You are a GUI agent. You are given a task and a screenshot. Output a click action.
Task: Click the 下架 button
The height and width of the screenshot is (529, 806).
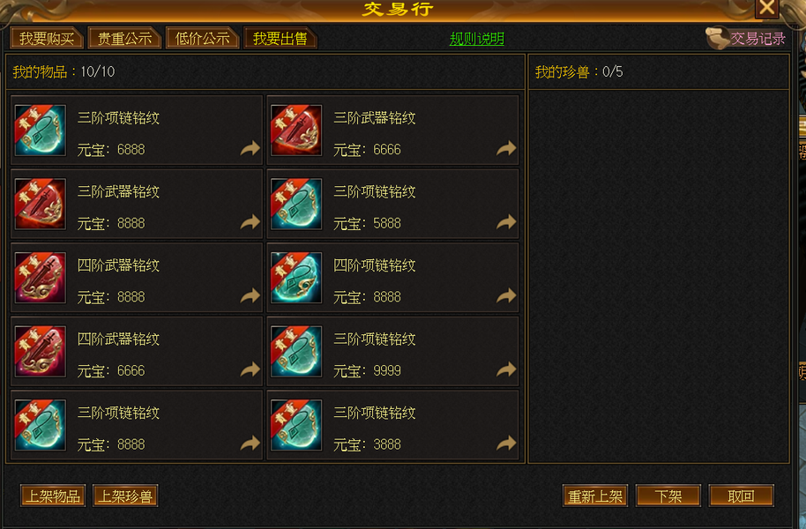(x=668, y=496)
